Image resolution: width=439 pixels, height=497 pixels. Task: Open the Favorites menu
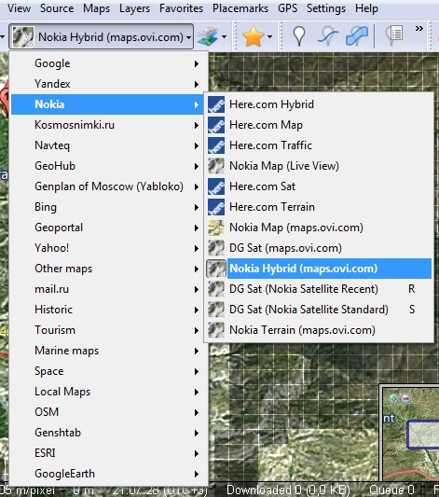(x=181, y=8)
